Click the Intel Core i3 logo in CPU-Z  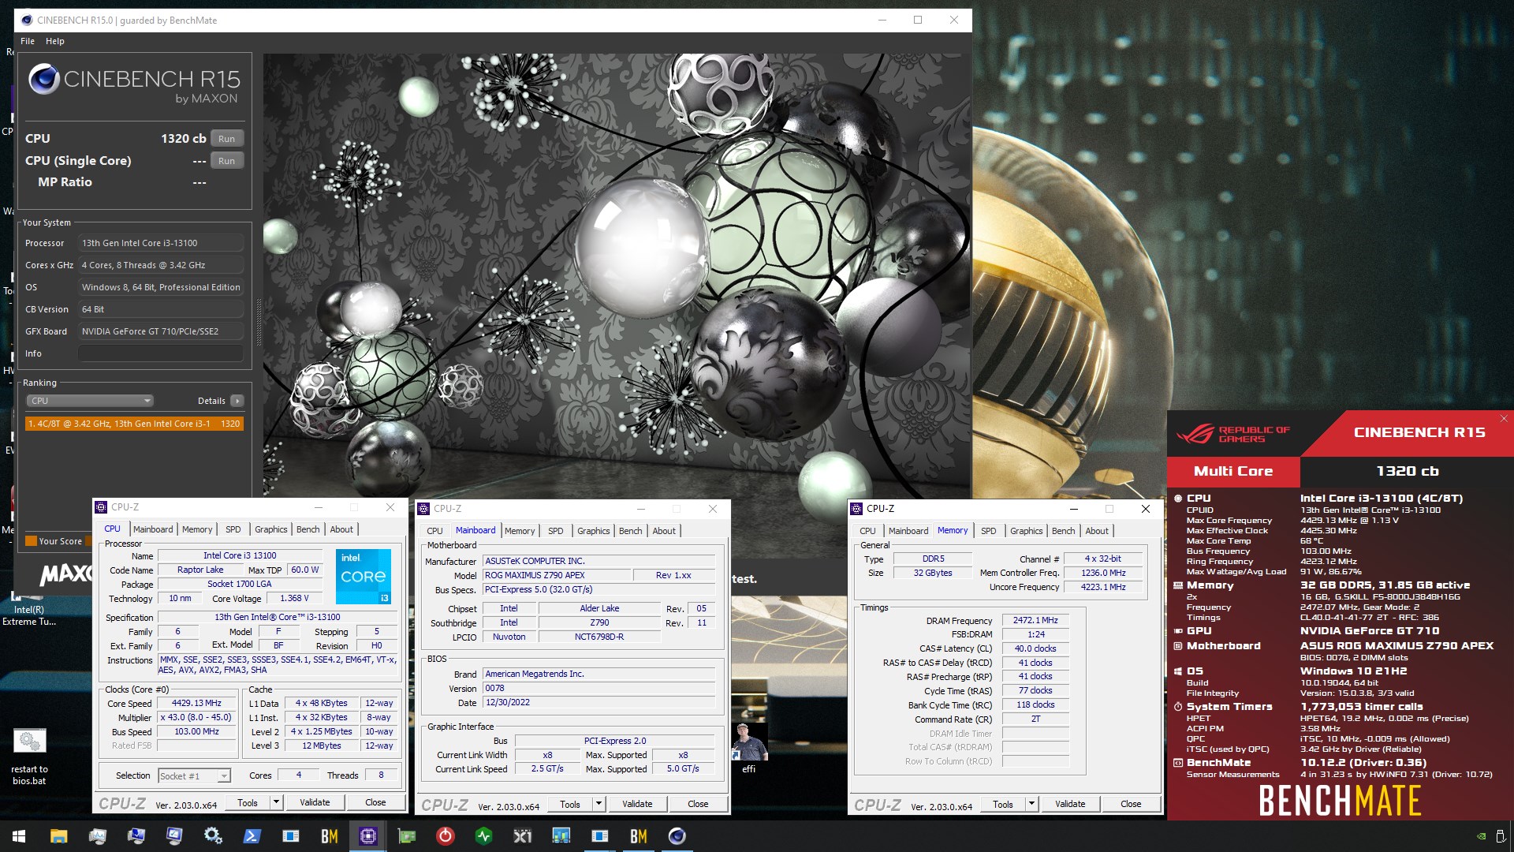[x=364, y=577]
